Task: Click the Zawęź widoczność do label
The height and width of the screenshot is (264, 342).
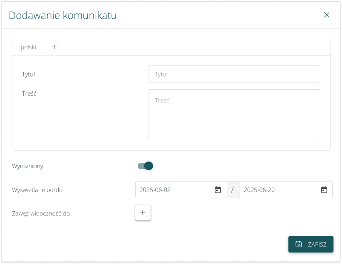Action: [41, 213]
